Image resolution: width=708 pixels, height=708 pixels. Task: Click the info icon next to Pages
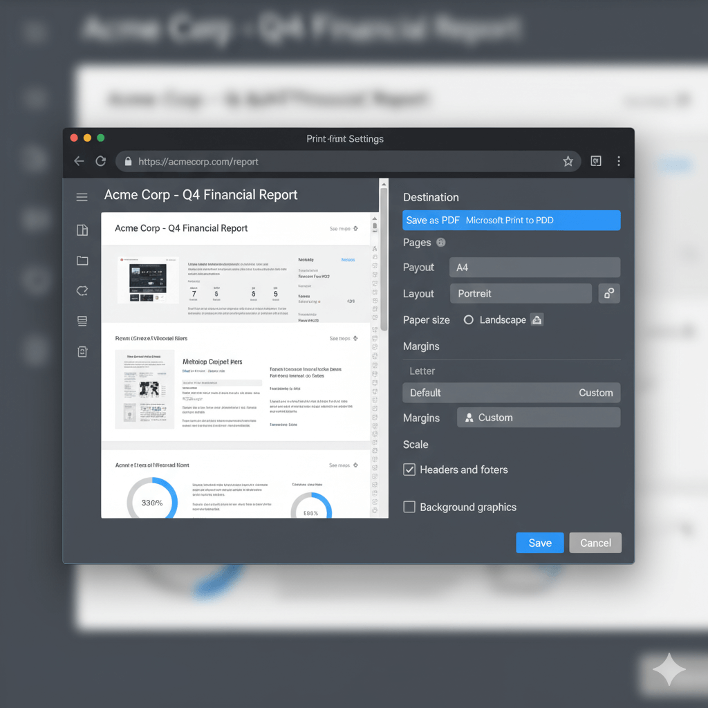pyautogui.click(x=441, y=243)
